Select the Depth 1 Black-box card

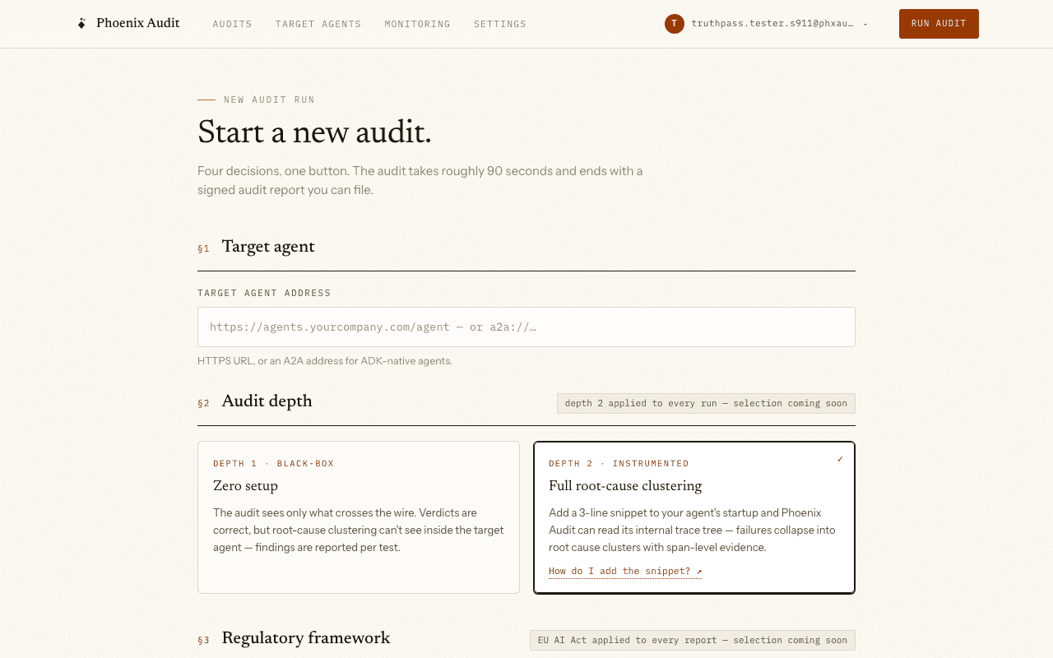359,517
